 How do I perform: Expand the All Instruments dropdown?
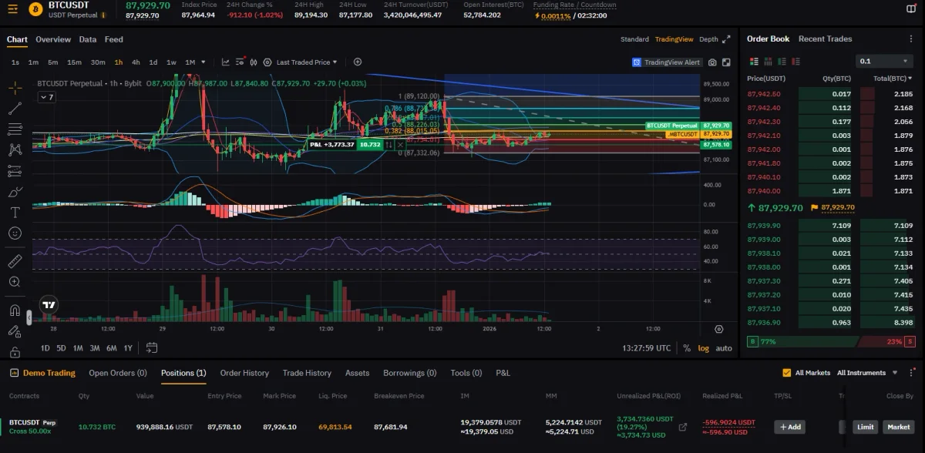click(867, 373)
